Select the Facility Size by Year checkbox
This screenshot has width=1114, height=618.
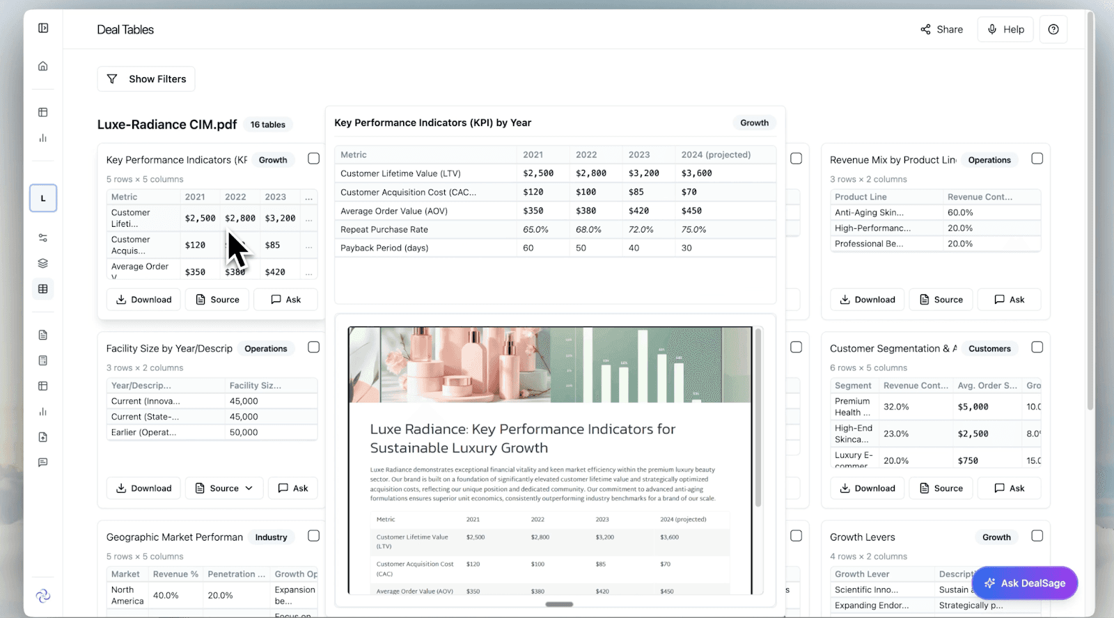pyautogui.click(x=314, y=347)
